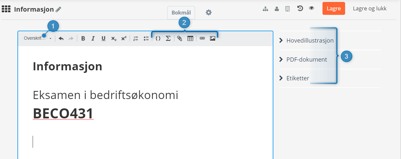Insert a table into the editor
The height and width of the screenshot is (159, 401).
click(190, 38)
